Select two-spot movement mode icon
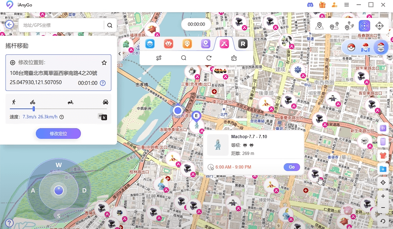Screen dimensions: 393x229 tap(334, 26)
